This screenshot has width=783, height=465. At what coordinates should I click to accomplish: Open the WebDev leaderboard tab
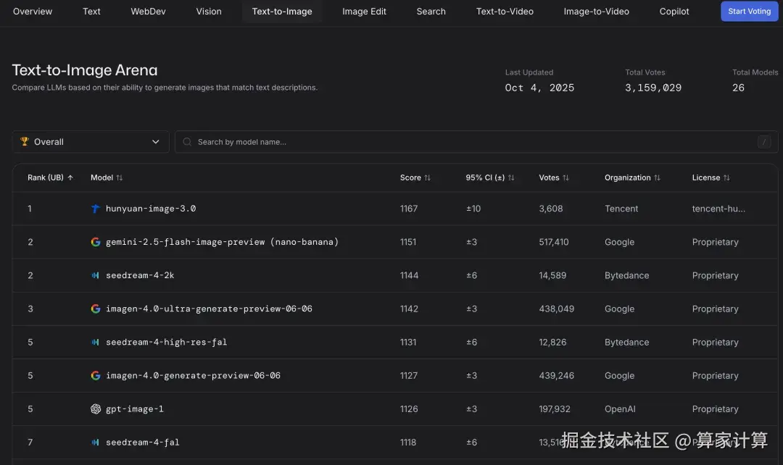[149, 12]
